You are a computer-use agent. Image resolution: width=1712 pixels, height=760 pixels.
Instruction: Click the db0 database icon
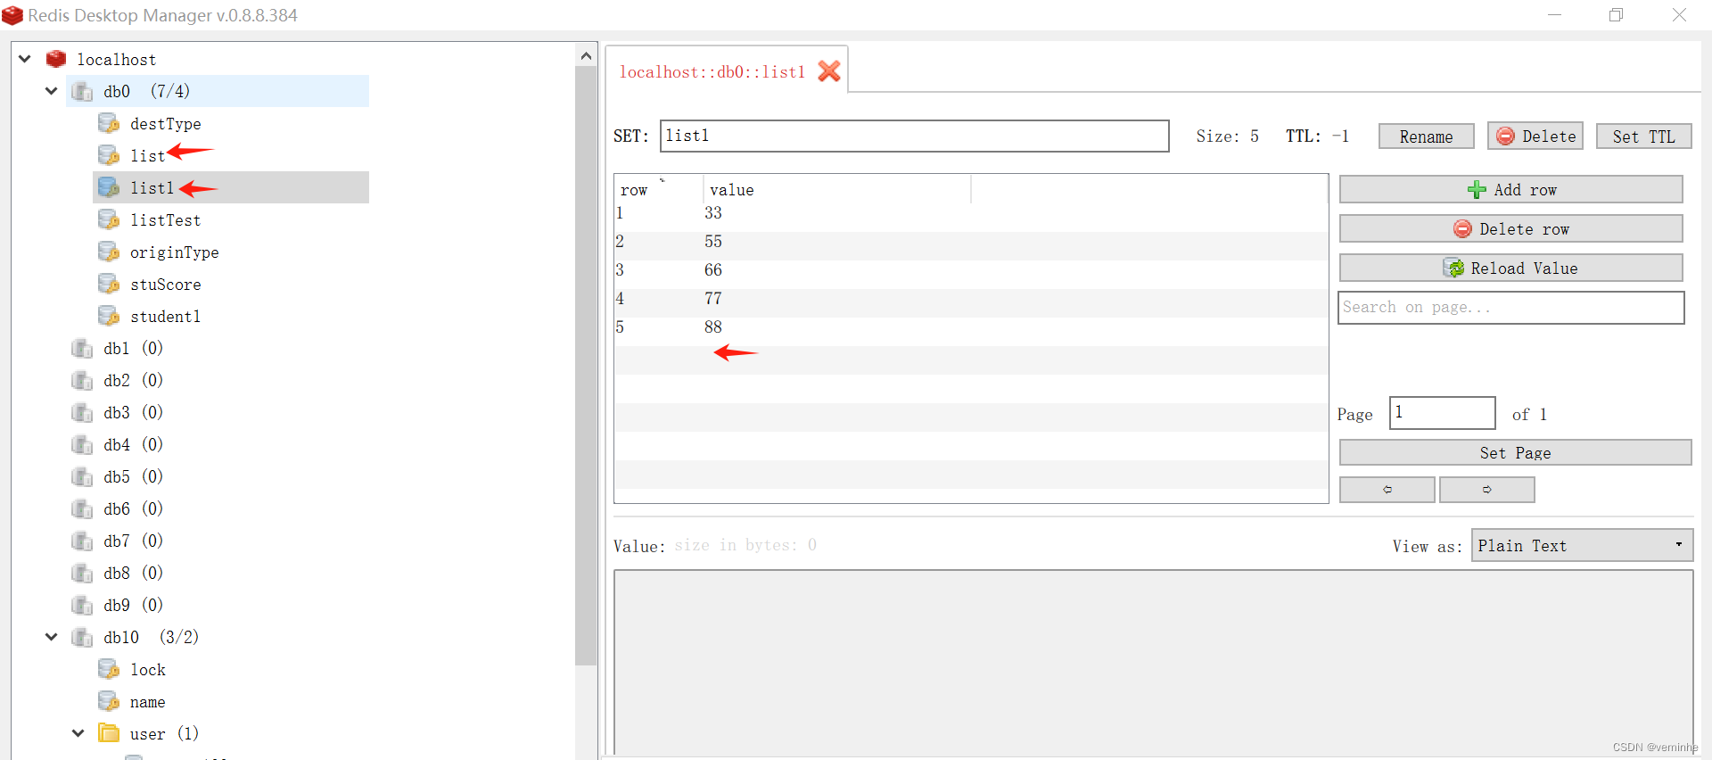(x=82, y=91)
